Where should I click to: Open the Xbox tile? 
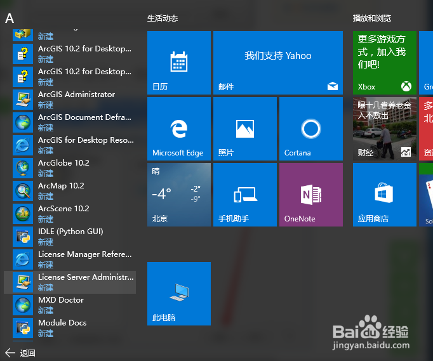[385, 63]
